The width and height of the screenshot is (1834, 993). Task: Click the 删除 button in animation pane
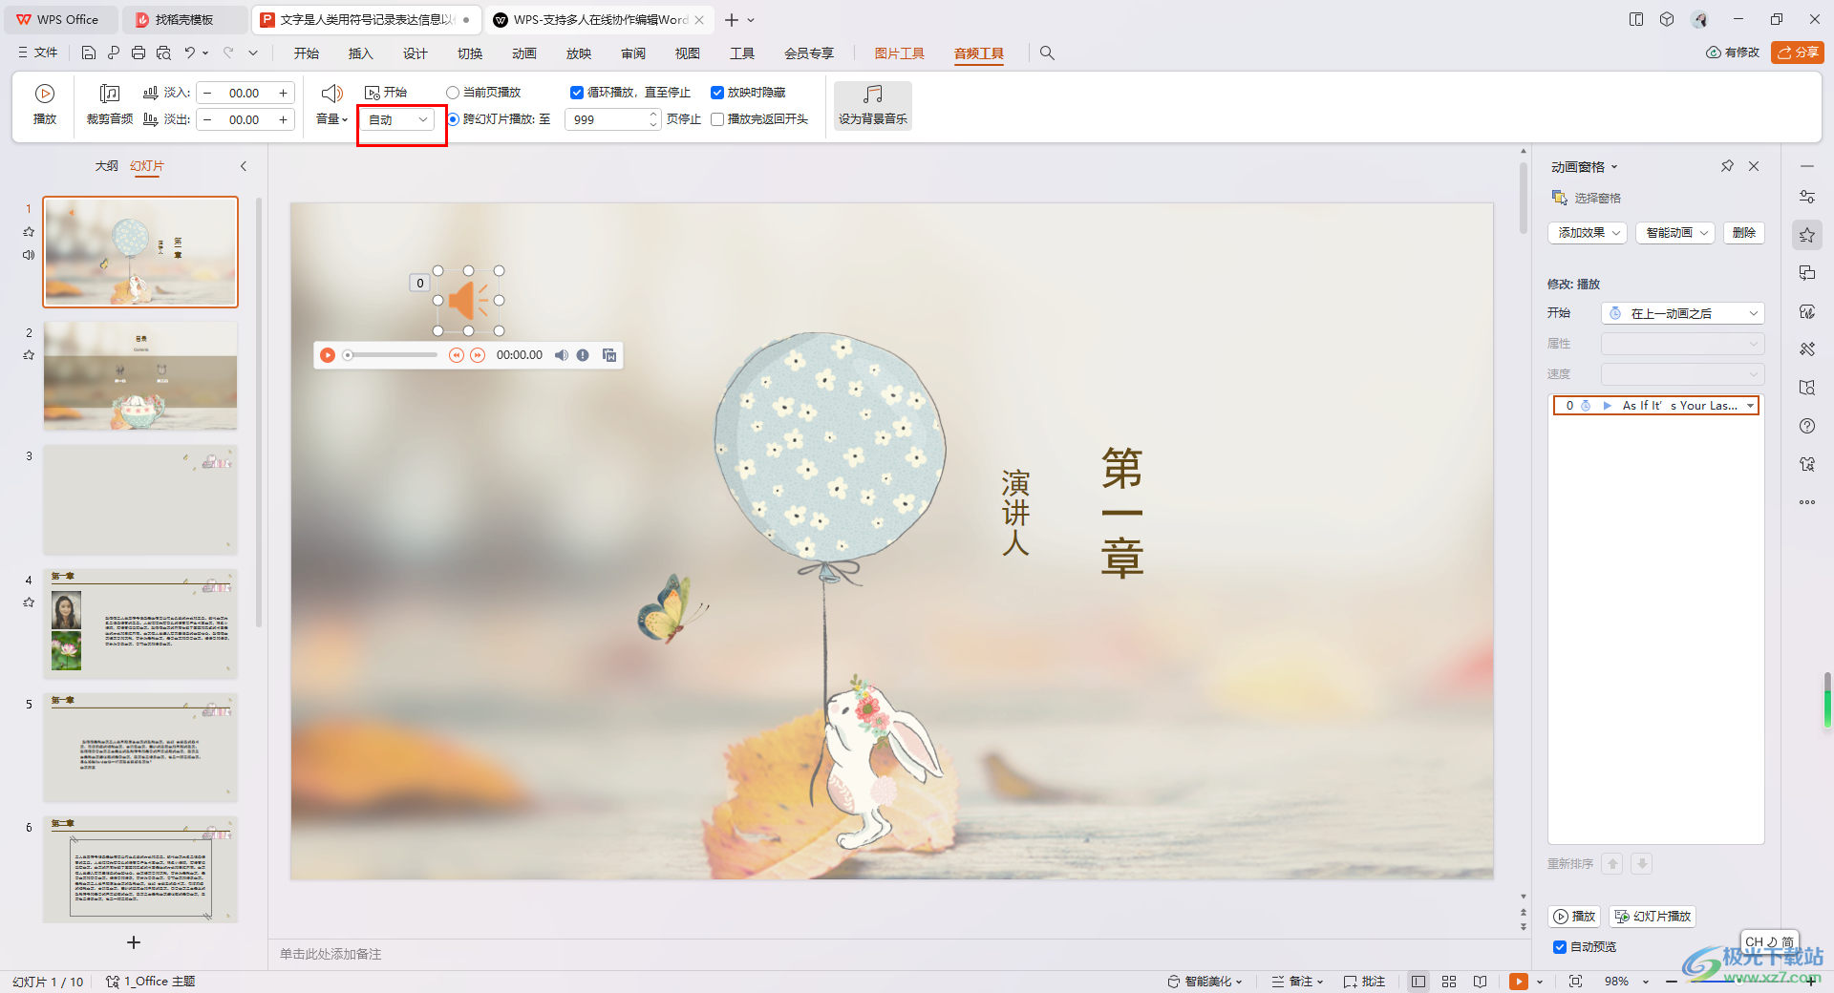pos(1744,233)
